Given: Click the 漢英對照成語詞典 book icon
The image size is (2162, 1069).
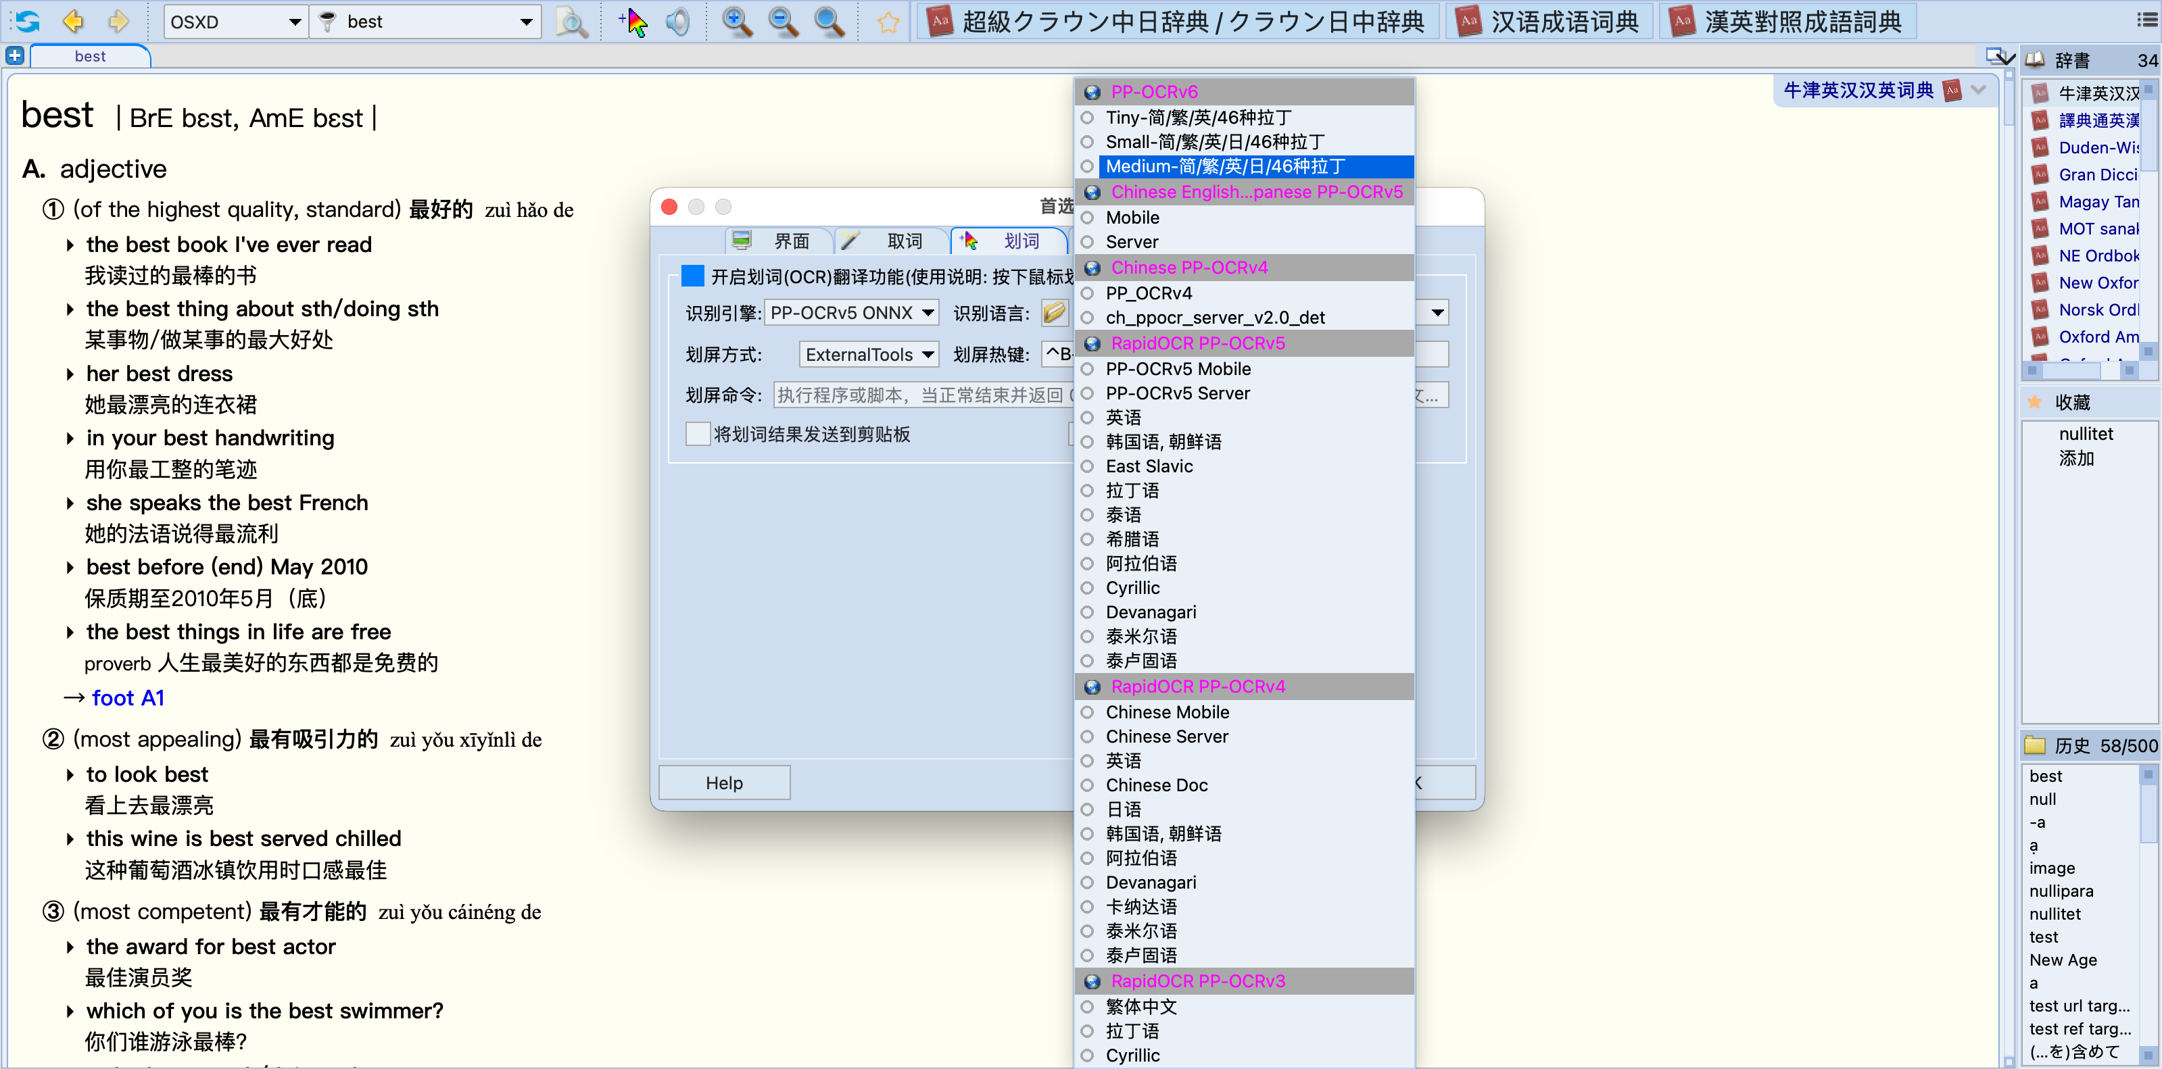Looking at the screenshot, I should (1683, 22).
